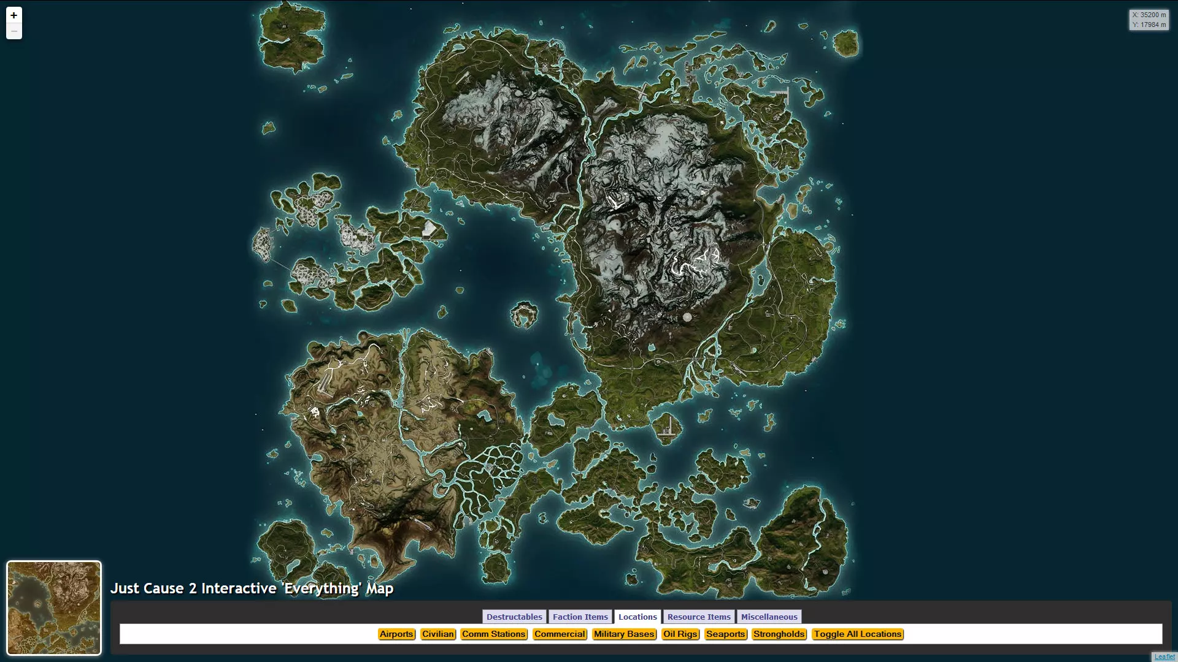Viewport: 1178px width, 662px height.
Task: Click the zoom in plus button
Action: pos(13,15)
